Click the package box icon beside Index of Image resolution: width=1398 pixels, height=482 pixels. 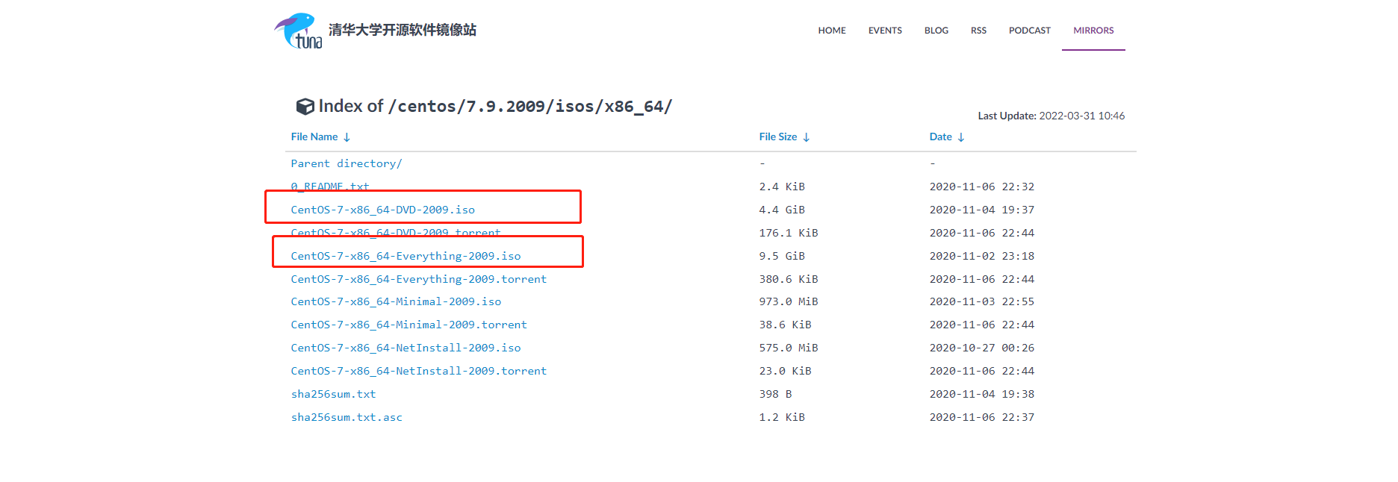[305, 107]
